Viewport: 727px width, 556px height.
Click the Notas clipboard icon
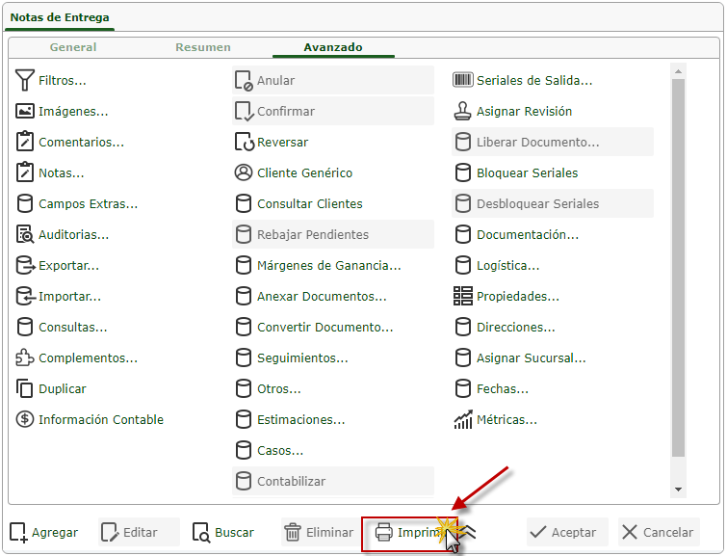(25, 172)
